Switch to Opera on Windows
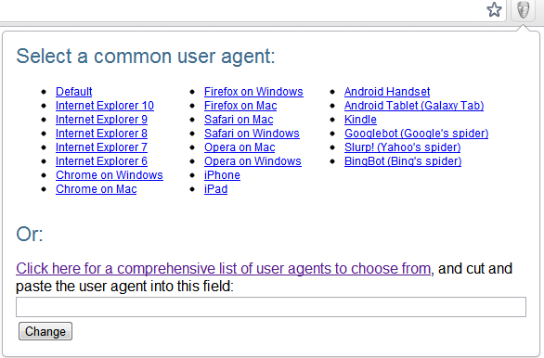Image resolution: width=544 pixels, height=358 pixels. coord(253,161)
